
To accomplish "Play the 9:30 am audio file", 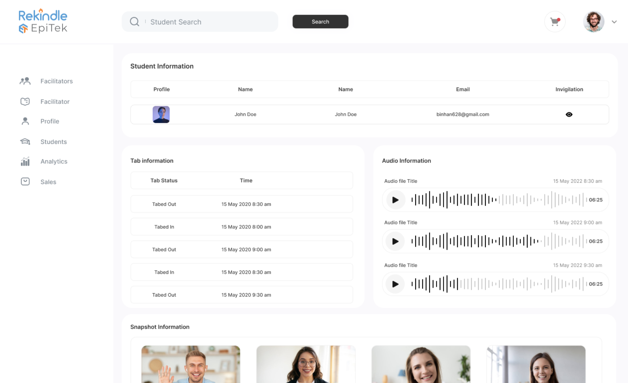I will coord(395,284).
